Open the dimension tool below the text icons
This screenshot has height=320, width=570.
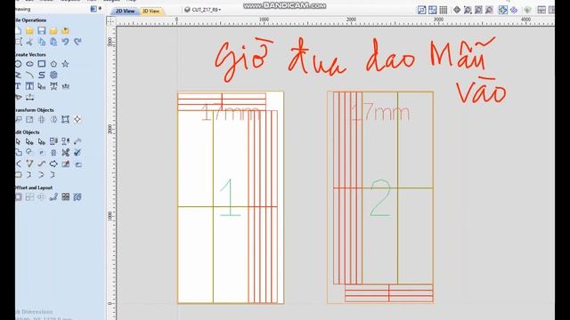pos(29,97)
